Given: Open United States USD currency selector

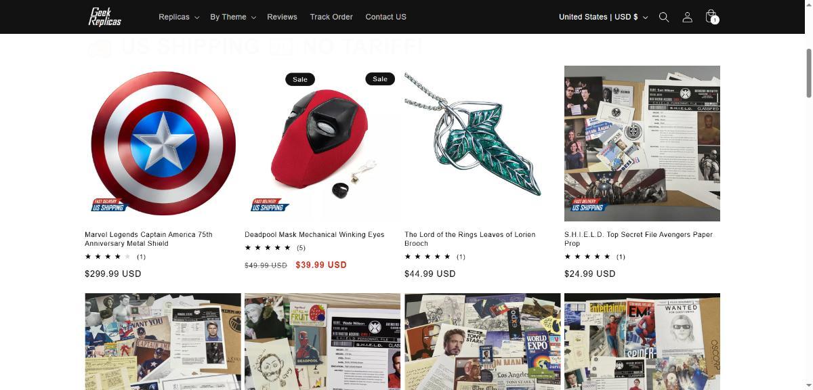Looking at the screenshot, I should [x=603, y=17].
